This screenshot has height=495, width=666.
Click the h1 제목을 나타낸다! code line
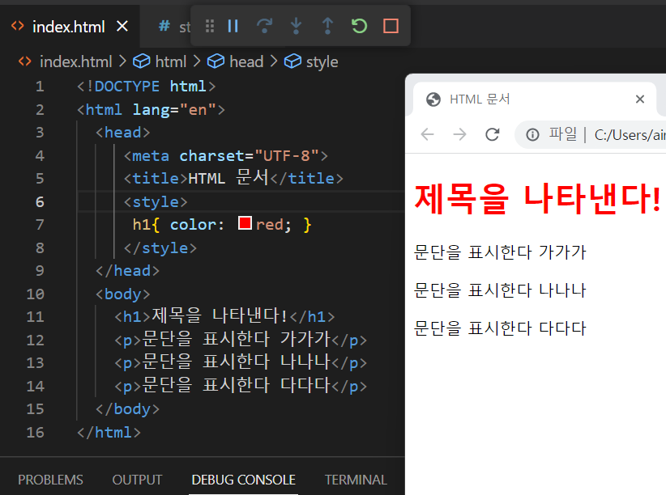point(224,316)
